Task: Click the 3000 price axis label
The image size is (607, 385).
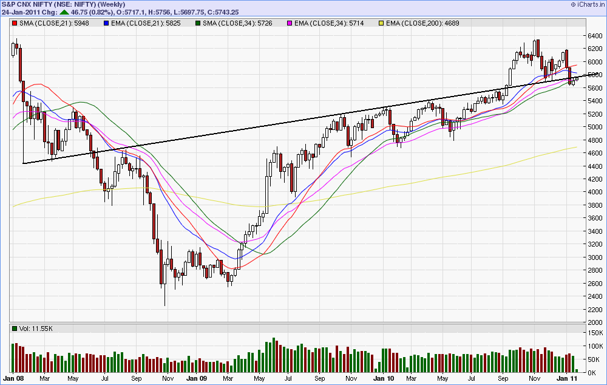Action: pyautogui.click(x=595, y=257)
